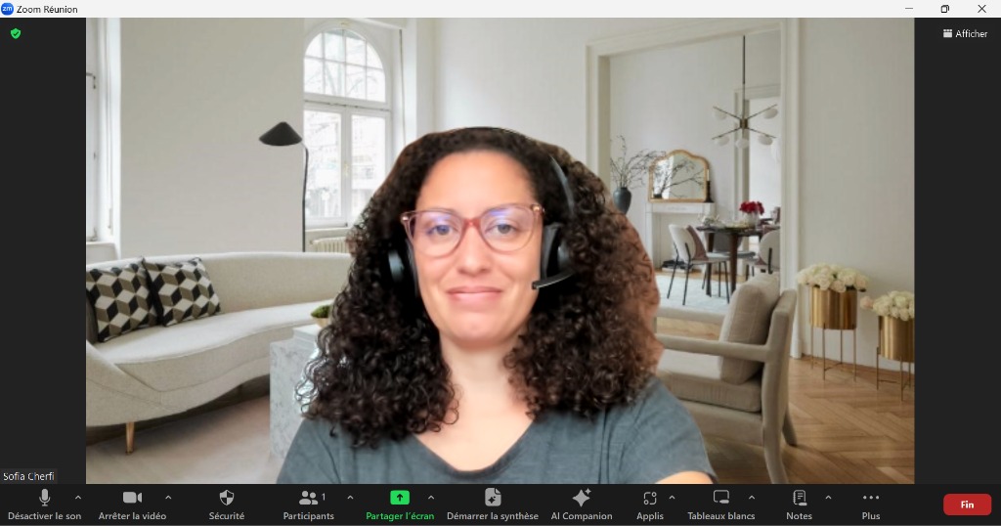Open the Afficher view menu
The width and height of the screenshot is (1001, 526).
pyautogui.click(x=965, y=33)
